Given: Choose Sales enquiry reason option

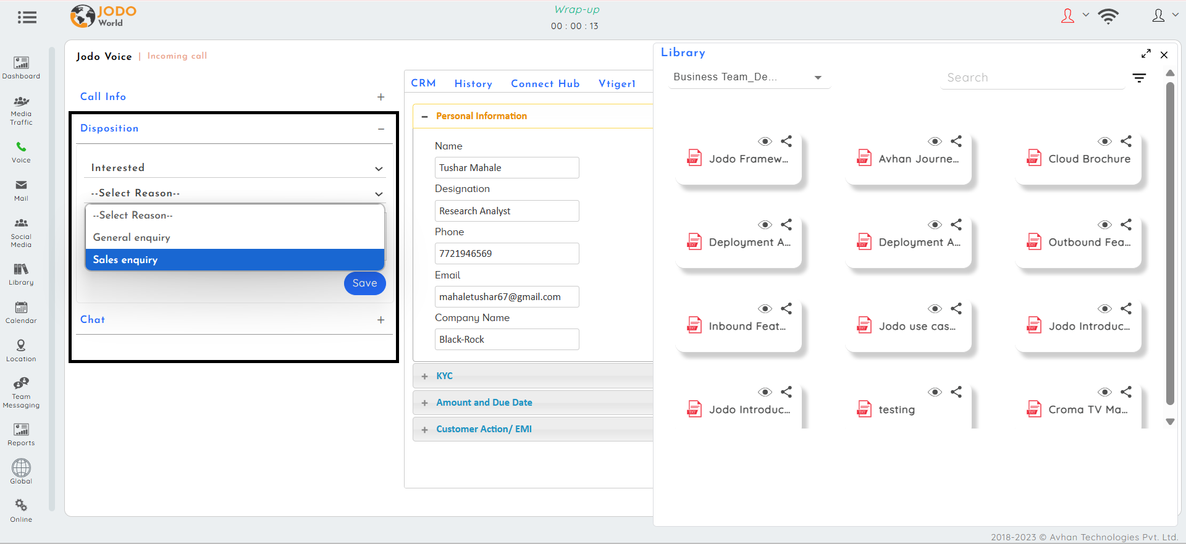Looking at the screenshot, I should 235,260.
